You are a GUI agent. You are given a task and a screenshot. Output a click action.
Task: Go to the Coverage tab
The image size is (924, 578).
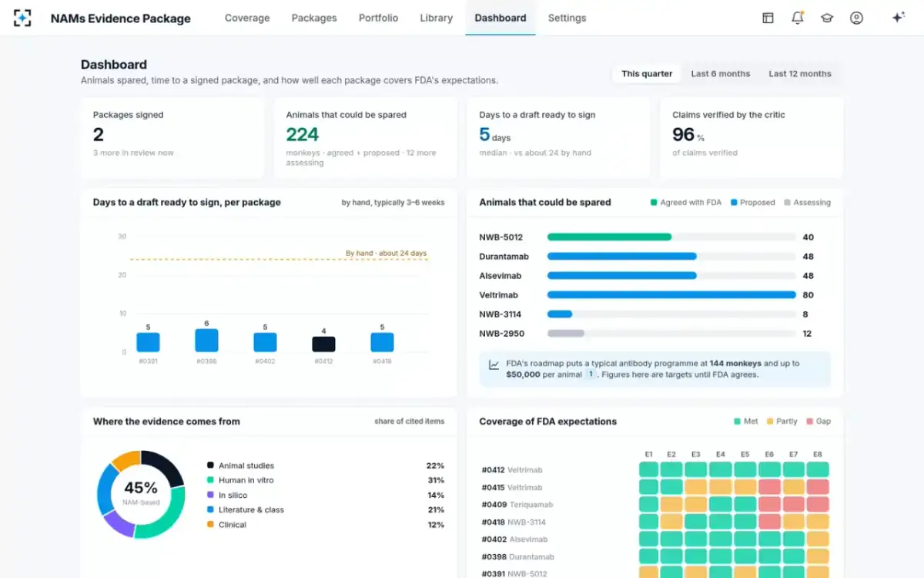coord(247,18)
